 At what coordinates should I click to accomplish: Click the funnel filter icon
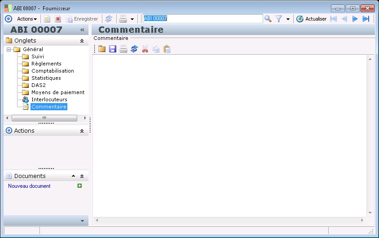click(279, 19)
